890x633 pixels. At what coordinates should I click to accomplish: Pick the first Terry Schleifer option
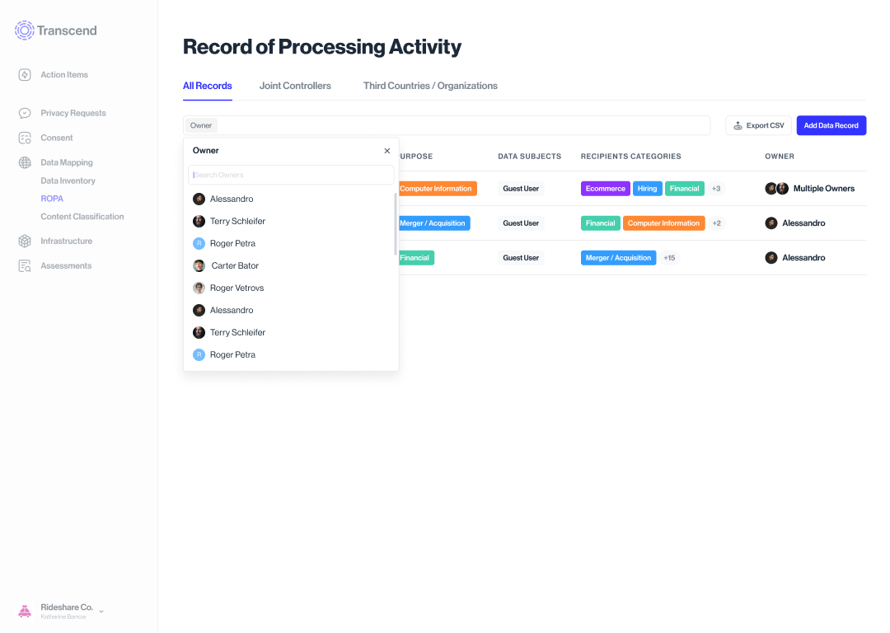pyautogui.click(x=237, y=221)
